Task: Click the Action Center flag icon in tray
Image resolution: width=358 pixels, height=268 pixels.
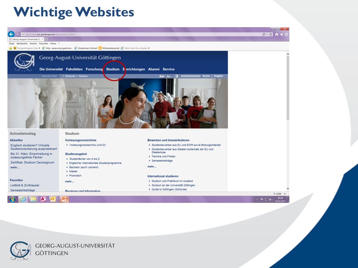Action: (x=262, y=200)
